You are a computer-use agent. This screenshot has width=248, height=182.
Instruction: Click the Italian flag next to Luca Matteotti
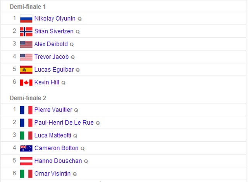[x=26, y=136]
